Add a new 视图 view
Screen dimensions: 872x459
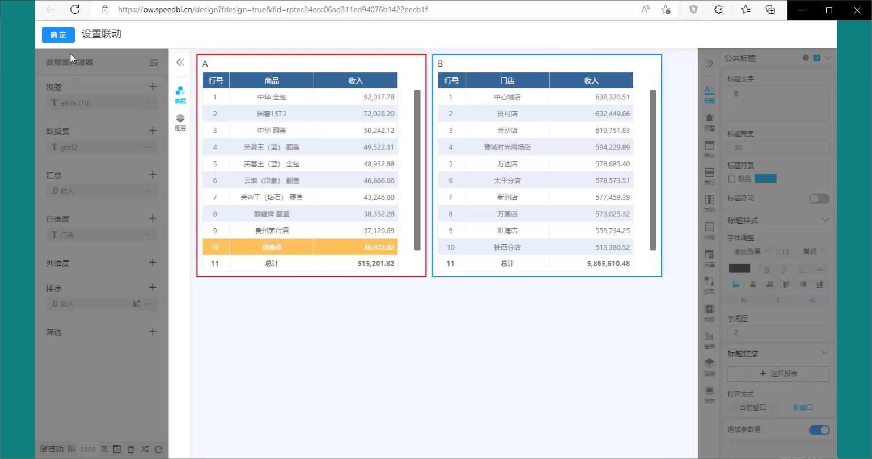[x=153, y=87]
